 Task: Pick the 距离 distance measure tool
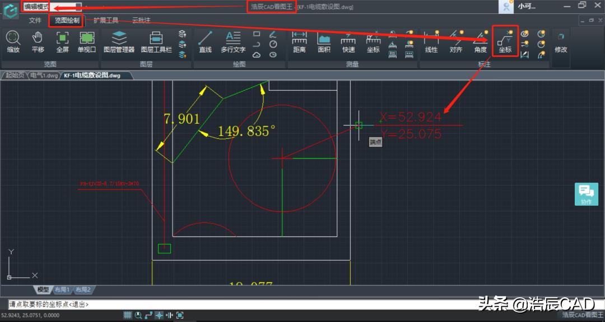pos(299,42)
